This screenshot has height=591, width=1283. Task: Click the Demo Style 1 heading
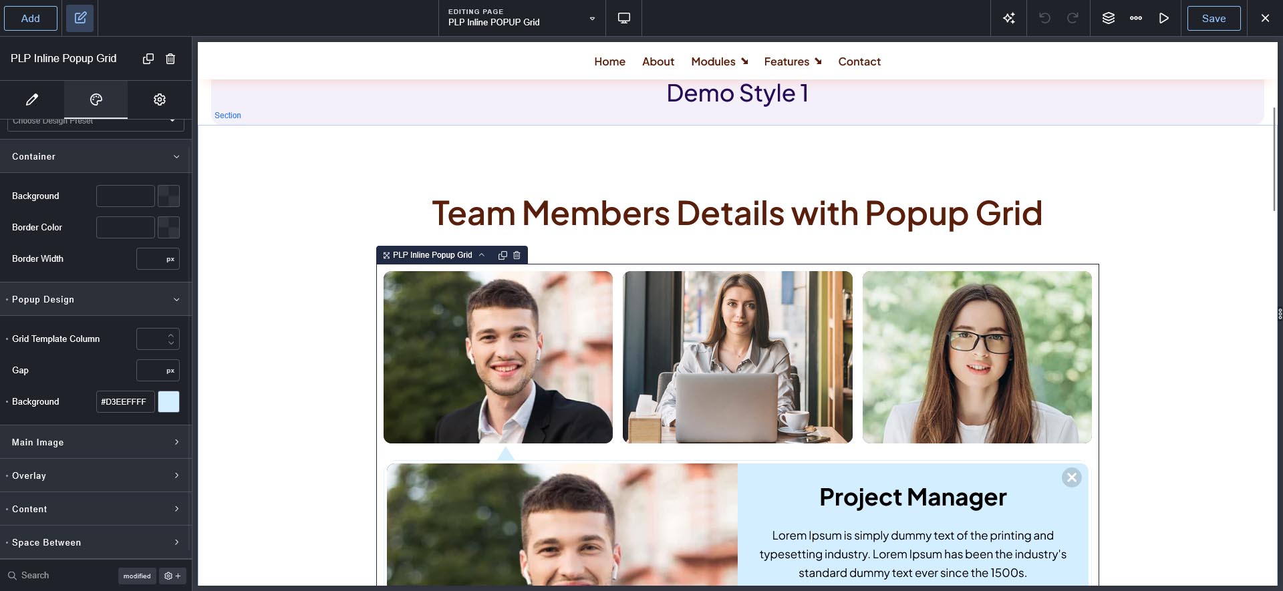(738, 93)
